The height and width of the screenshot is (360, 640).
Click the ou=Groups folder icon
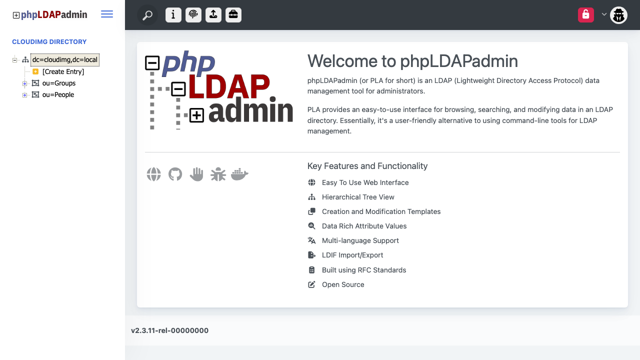click(35, 83)
